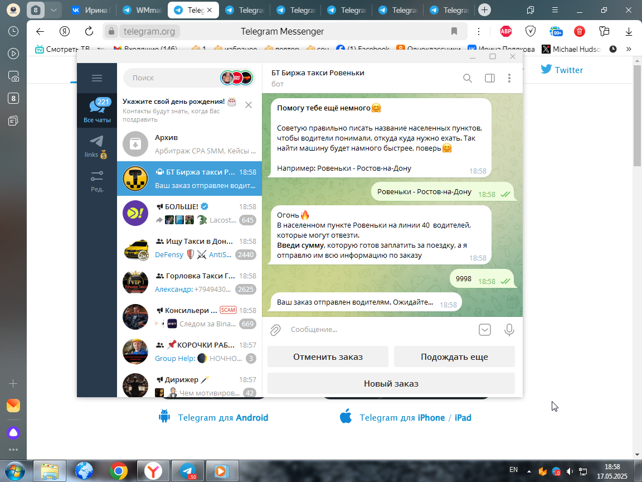Click the Ровеньки - Ростов-на-Дону sent message

442,192
